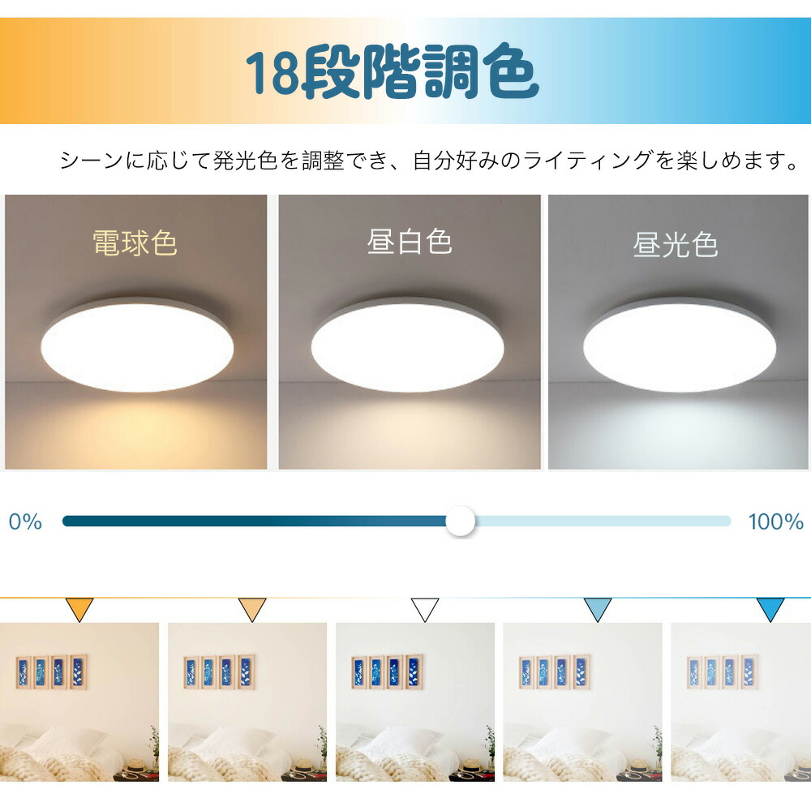
Task: Open the warmest bedroom photo under orange marker
Action: [79, 702]
